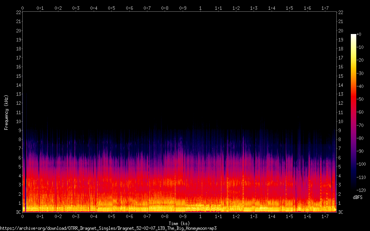The height and width of the screenshot is (231, 370).
Task: Click the 1 tick on bottom time axis
Action: tap(200, 217)
